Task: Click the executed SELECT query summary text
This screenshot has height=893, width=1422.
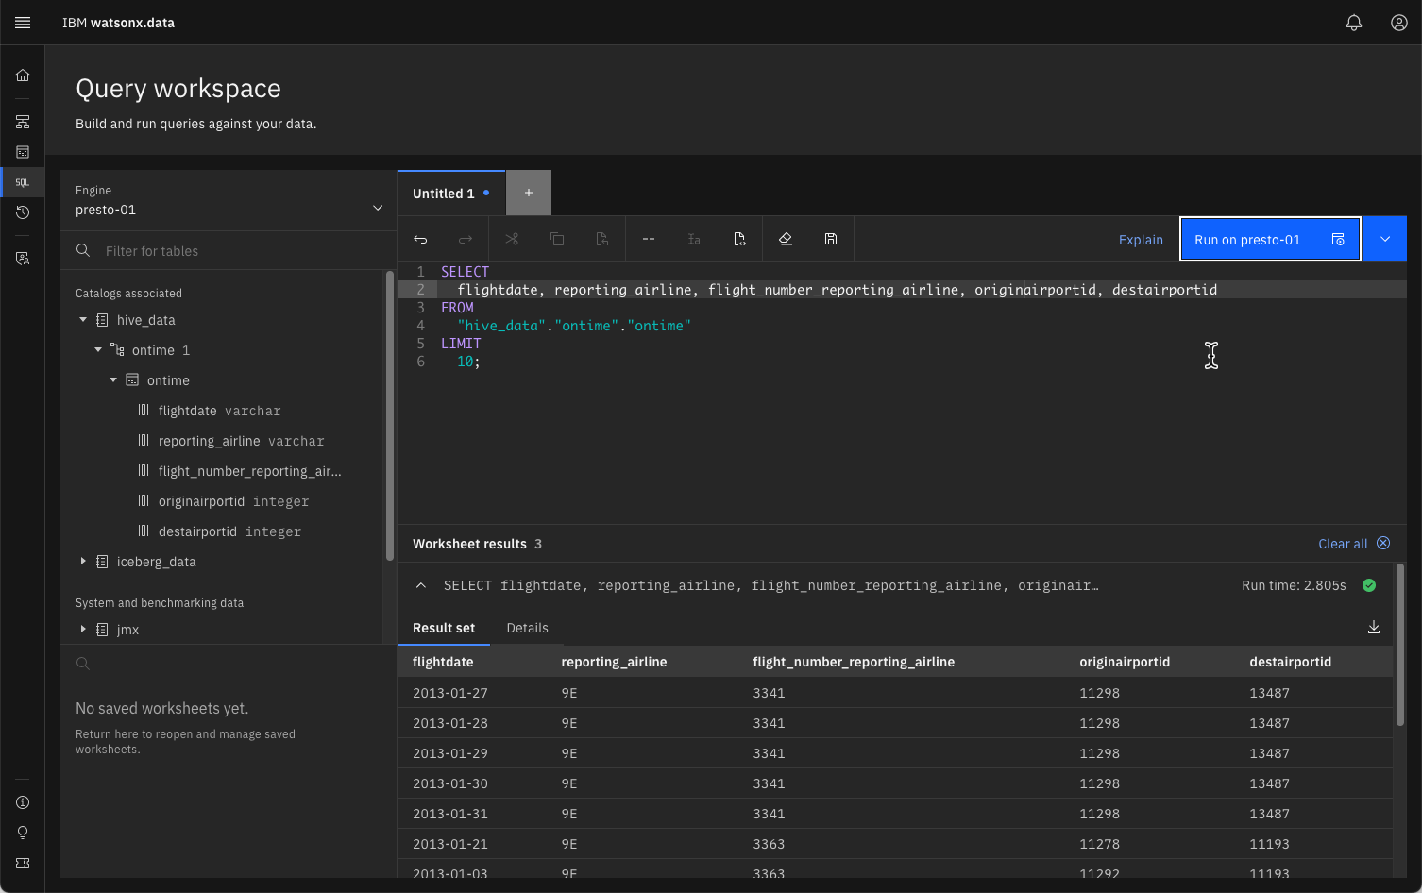Action: pos(770,585)
